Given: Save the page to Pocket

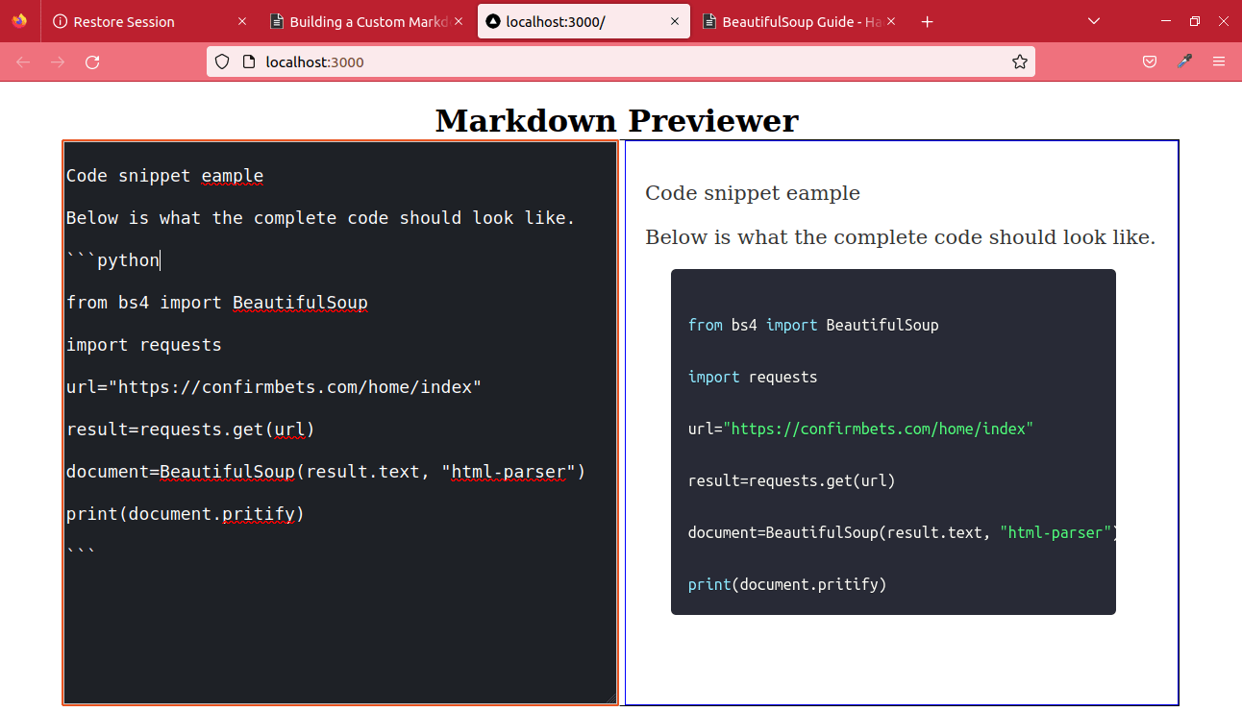Looking at the screenshot, I should [1150, 61].
